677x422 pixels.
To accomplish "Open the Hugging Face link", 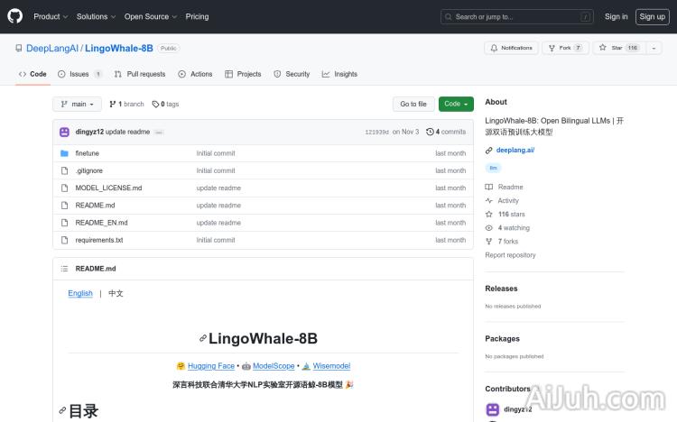I will 210,366.
